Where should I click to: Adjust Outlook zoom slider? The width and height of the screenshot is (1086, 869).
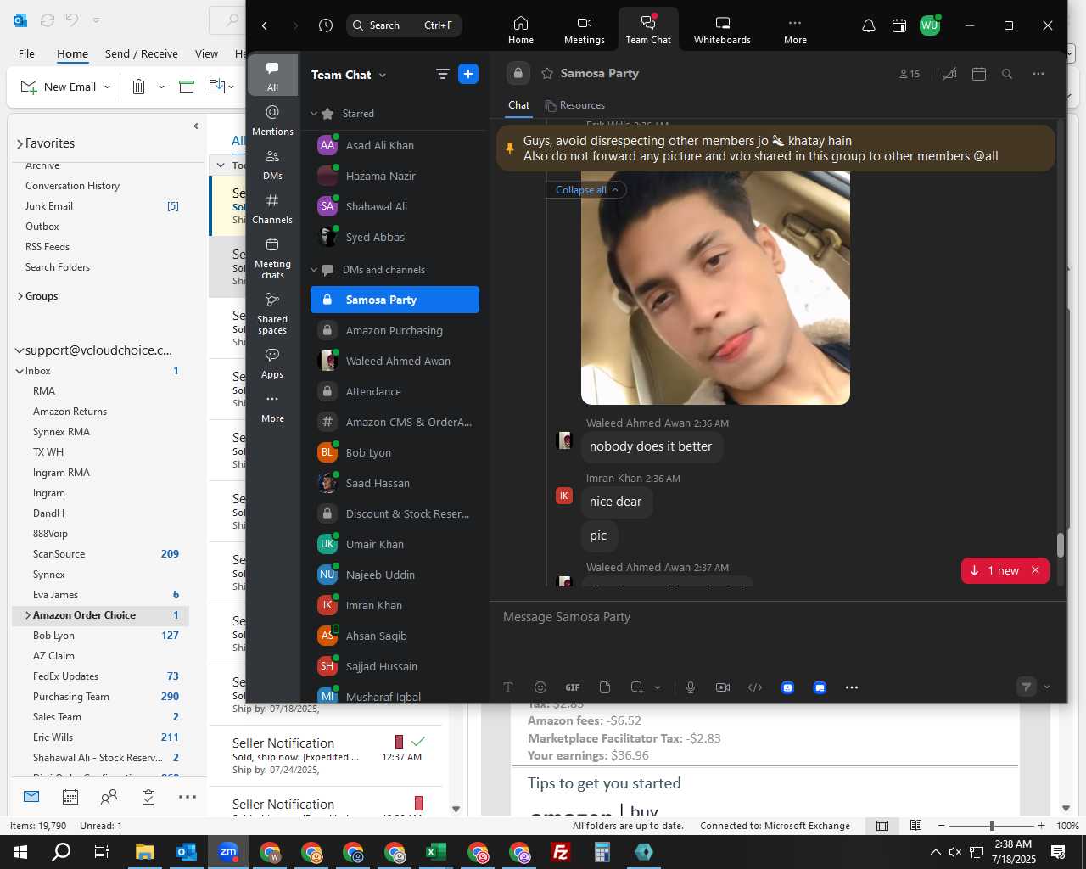(x=992, y=826)
